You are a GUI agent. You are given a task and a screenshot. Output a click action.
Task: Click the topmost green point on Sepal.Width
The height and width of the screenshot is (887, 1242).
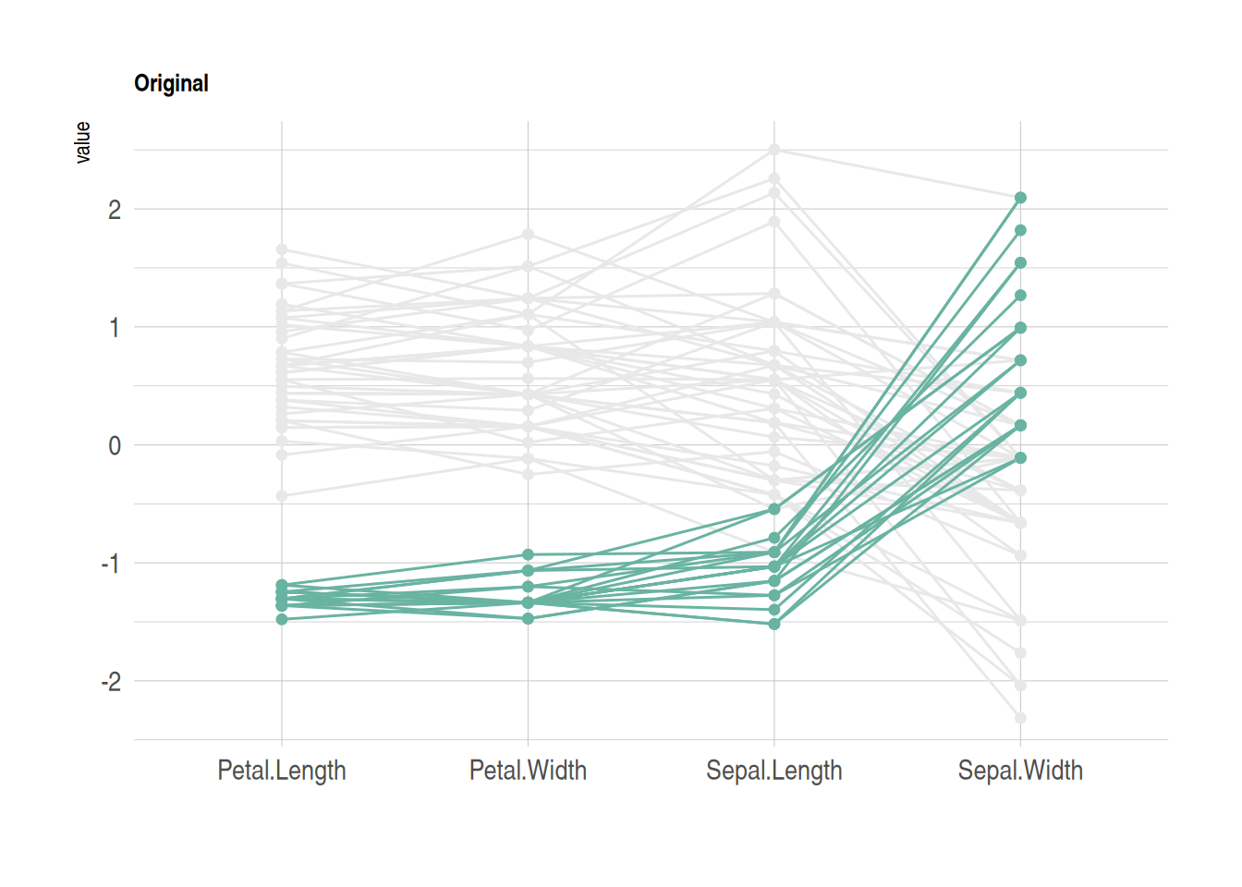click(1020, 198)
